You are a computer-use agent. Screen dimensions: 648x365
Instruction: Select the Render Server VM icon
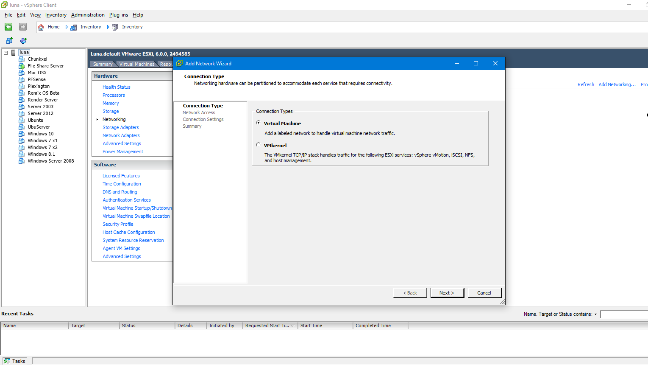(x=22, y=100)
